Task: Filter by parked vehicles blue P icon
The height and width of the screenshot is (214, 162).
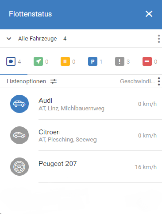Action: tap(93, 61)
